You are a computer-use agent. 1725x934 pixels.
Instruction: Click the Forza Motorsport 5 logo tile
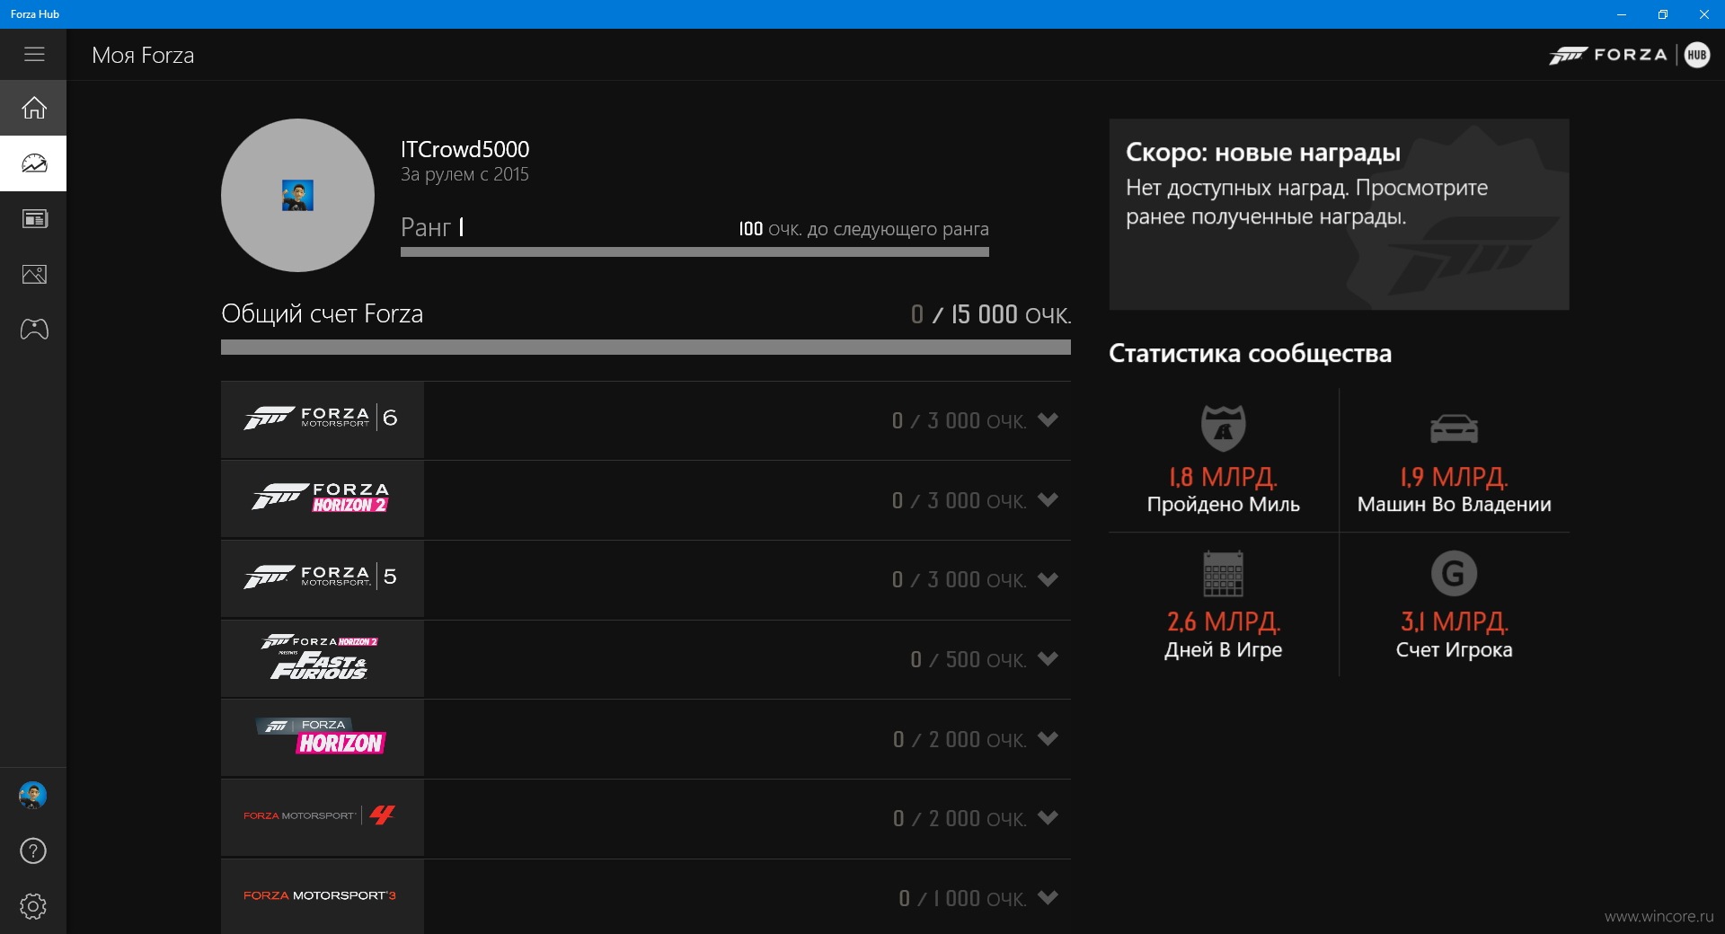[323, 579]
